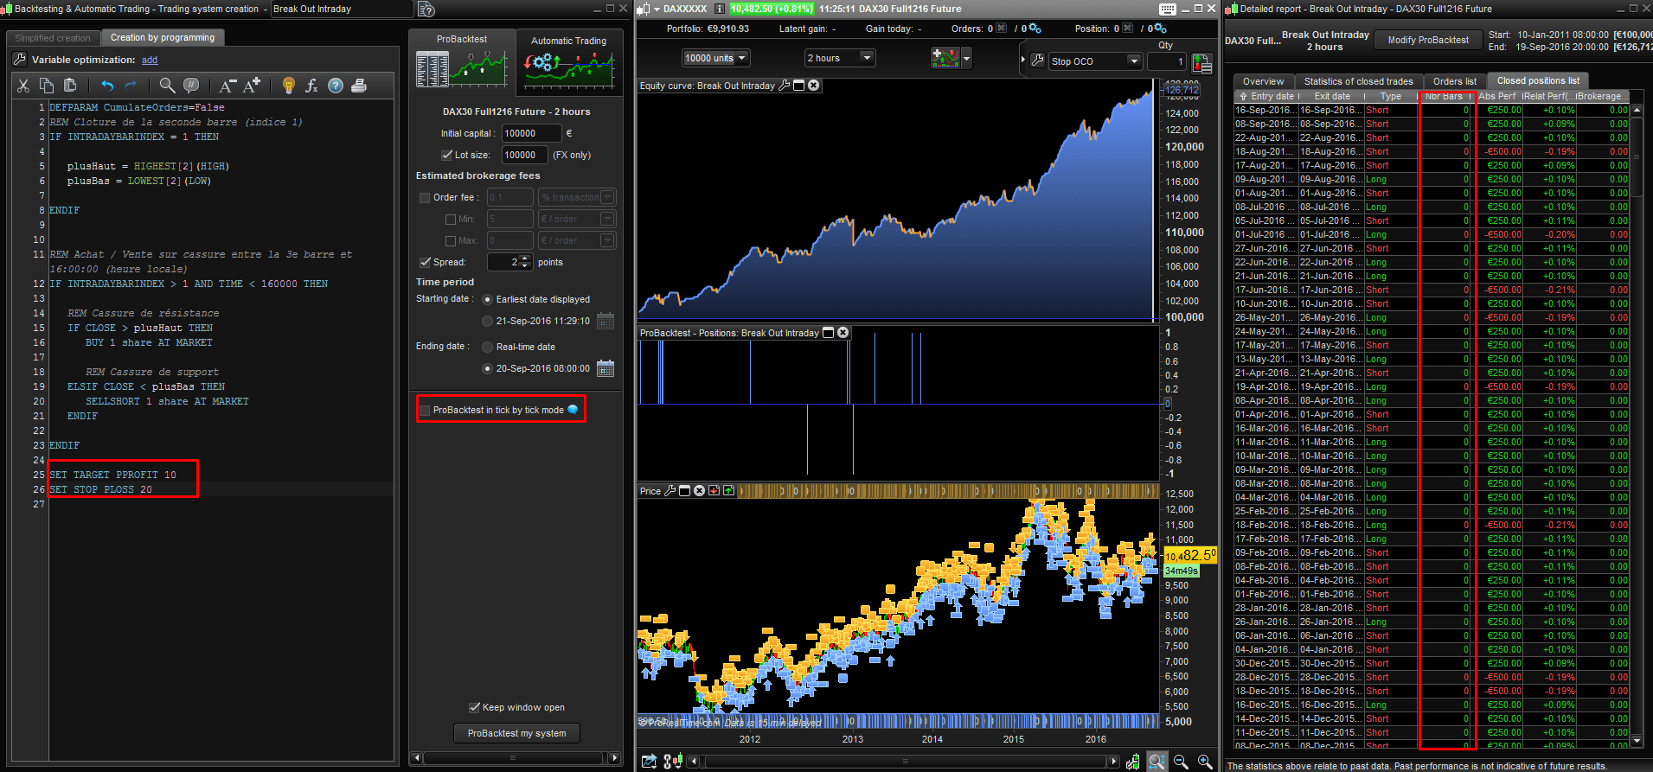Switch to Statistics of closed trades tab
The width and height of the screenshot is (1653, 772).
click(x=1358, y=81)
